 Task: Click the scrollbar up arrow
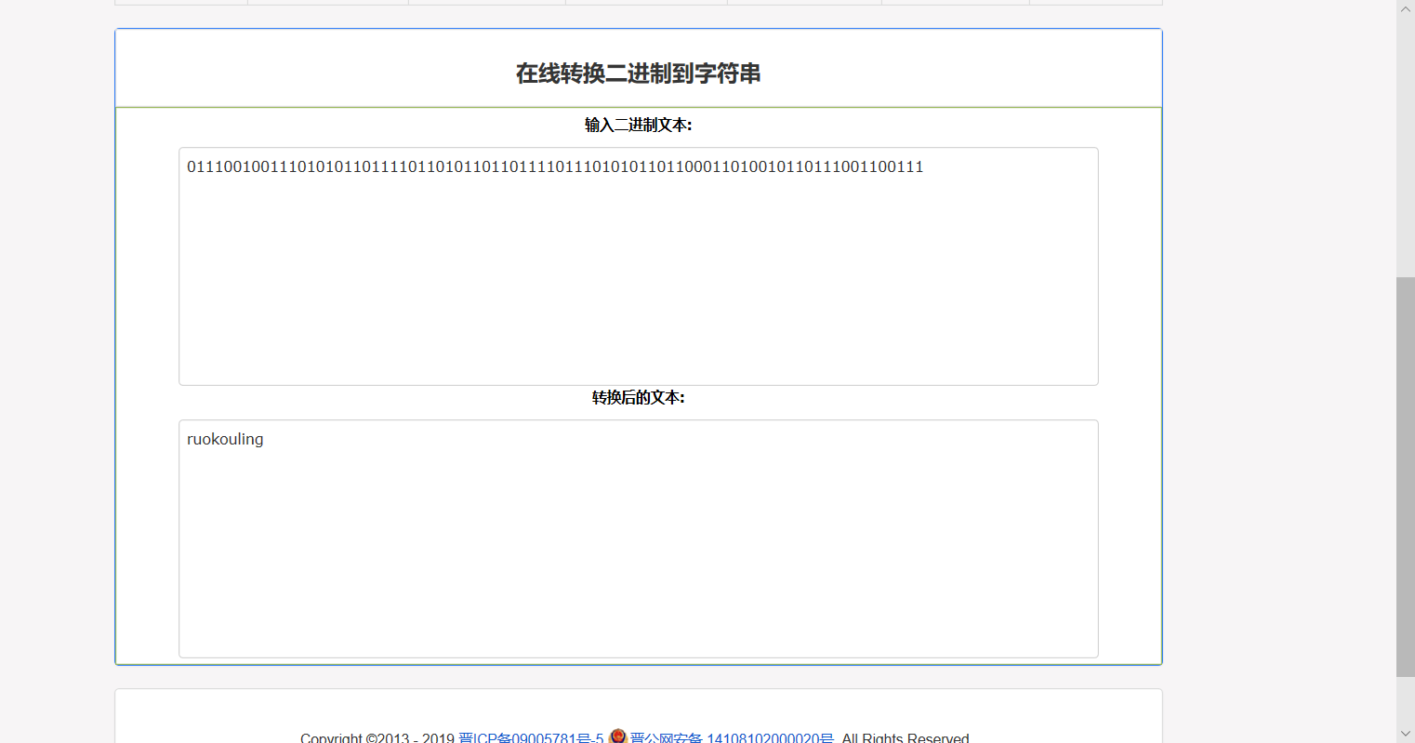click(x=1406, y=8)
